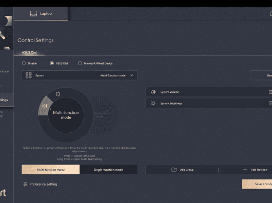Switch to Single-function mode button
This screenshot has width=272, height=203.
(x=108, y=170)
